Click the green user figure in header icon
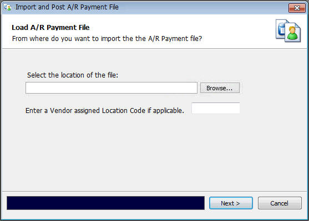The image size is (309, 221). [x=292, y=33]
